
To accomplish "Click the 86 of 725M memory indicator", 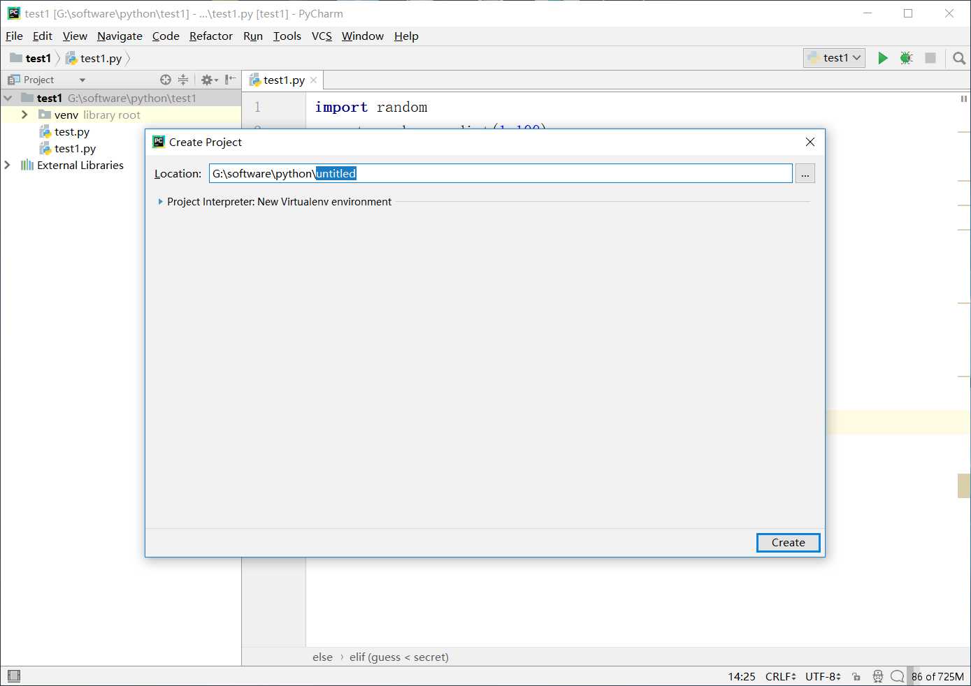I will pyautogui.click(x=937, y=676).
